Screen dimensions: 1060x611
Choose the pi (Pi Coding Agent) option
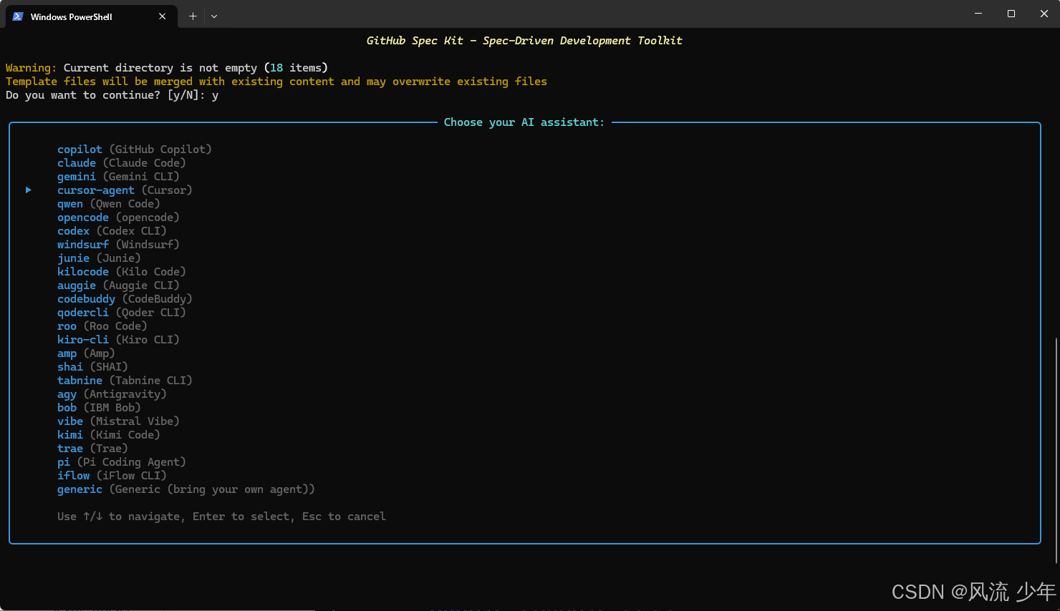122,462
